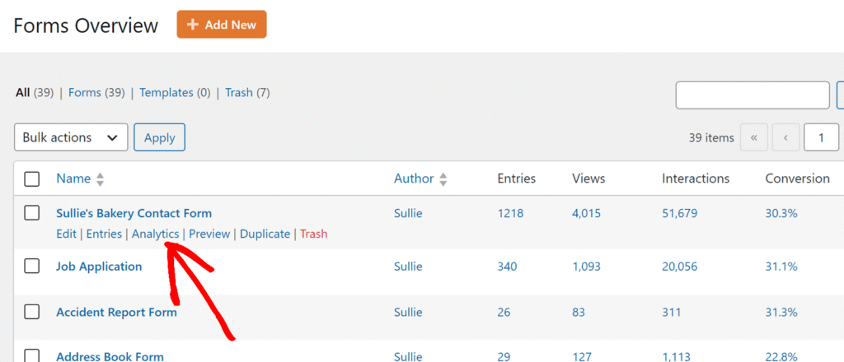Click the 31.1% conversion value

(781, 267)
